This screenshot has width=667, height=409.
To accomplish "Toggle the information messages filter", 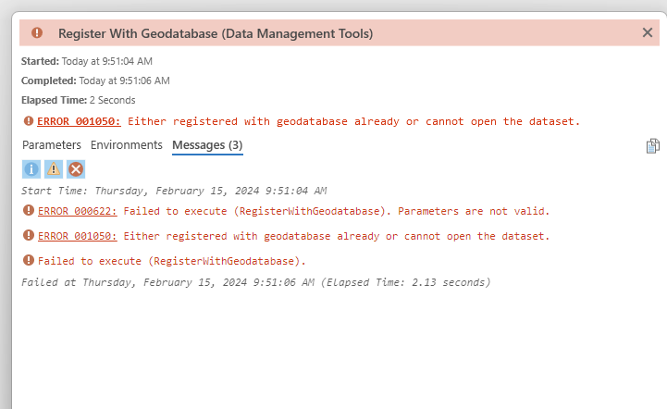I will click(x=31, y=168).
